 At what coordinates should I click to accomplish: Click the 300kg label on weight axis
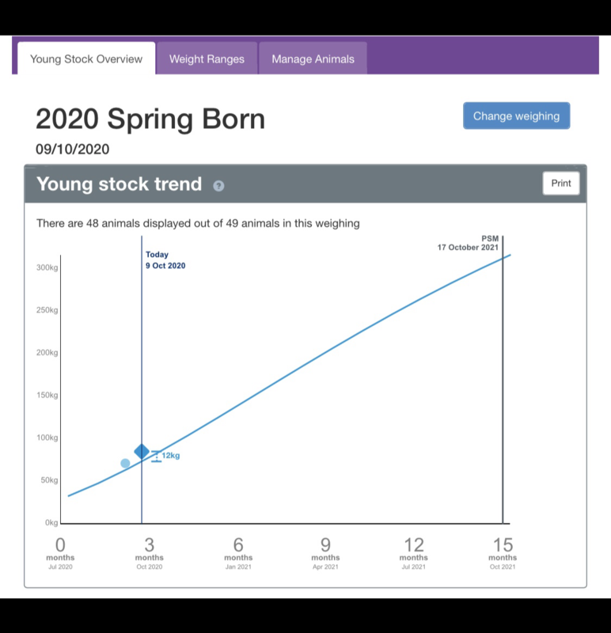click(47, 267)
